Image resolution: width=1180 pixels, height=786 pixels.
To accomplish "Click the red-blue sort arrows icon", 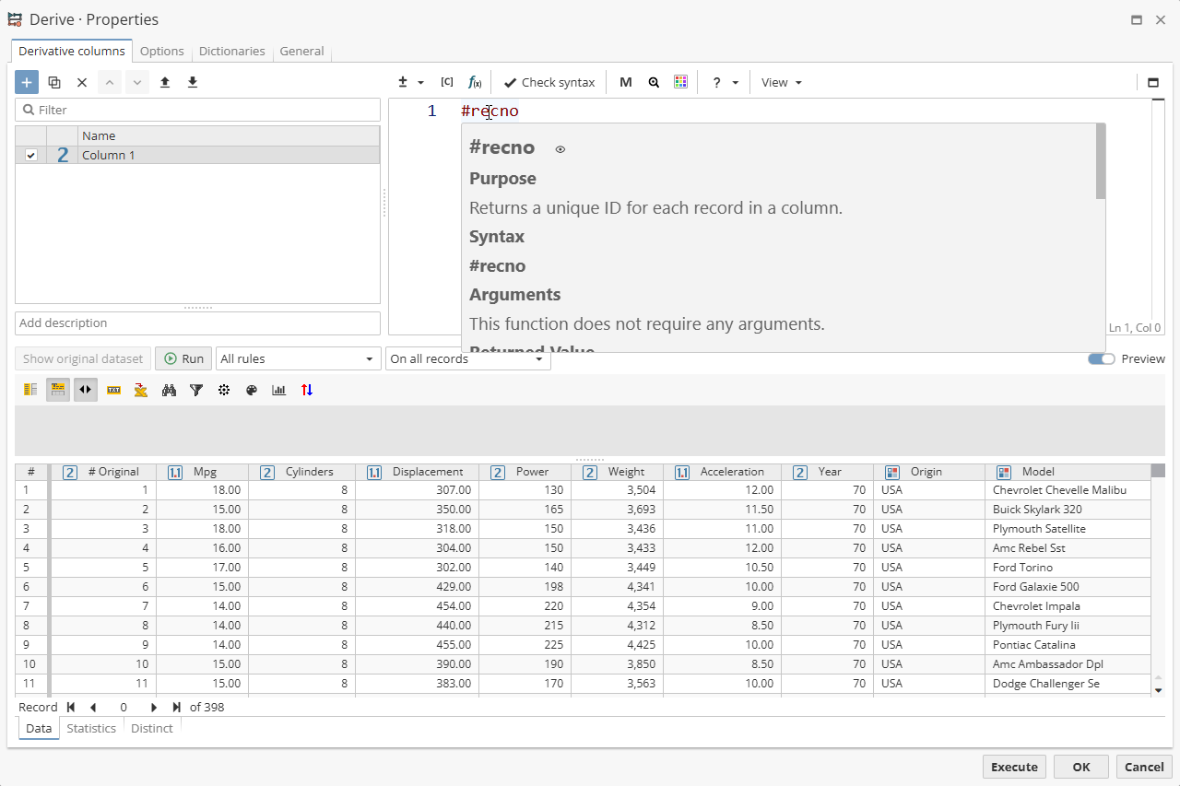I will (x=307, y=390).
